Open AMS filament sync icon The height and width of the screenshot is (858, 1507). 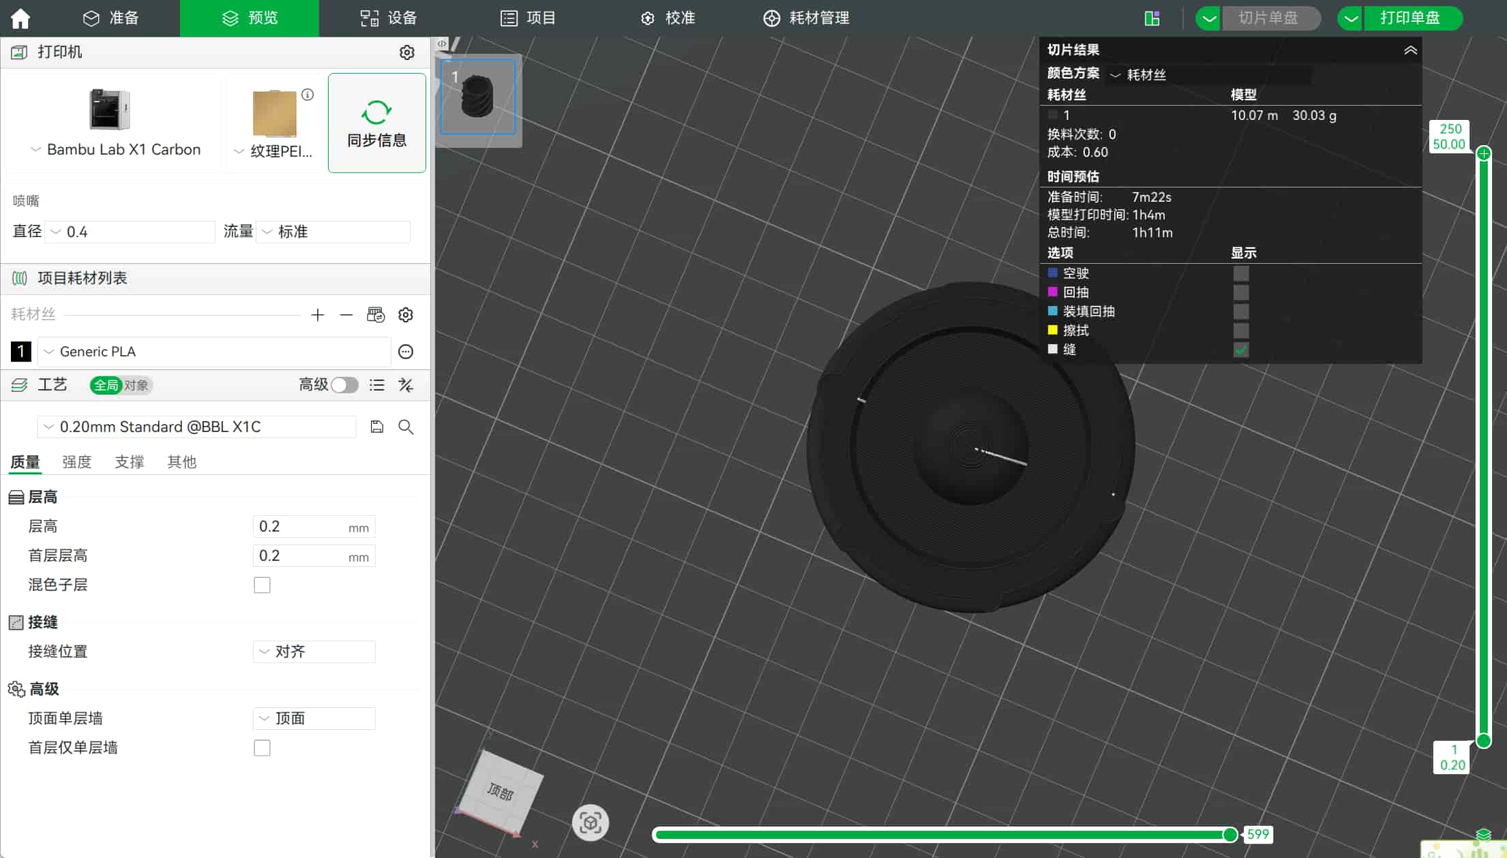pos(376,315)
